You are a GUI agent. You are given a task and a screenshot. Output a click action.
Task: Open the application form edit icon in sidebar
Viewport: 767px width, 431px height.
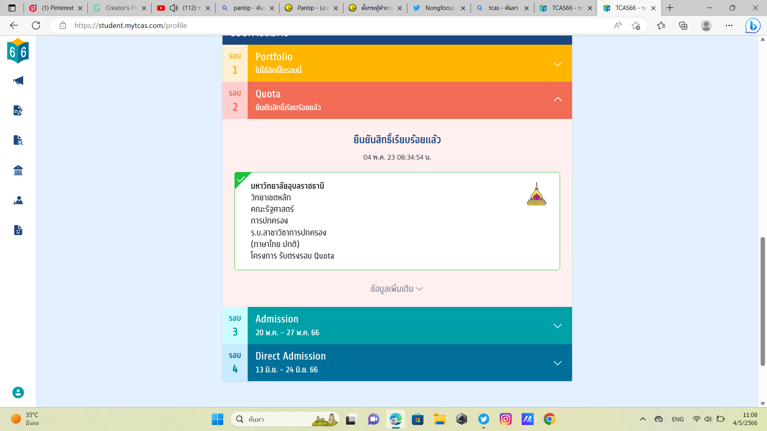pos(18,110)
